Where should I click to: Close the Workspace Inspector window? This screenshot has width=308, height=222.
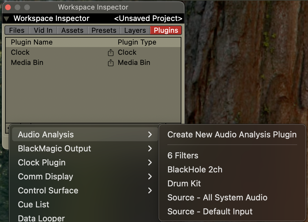(8, 7)
